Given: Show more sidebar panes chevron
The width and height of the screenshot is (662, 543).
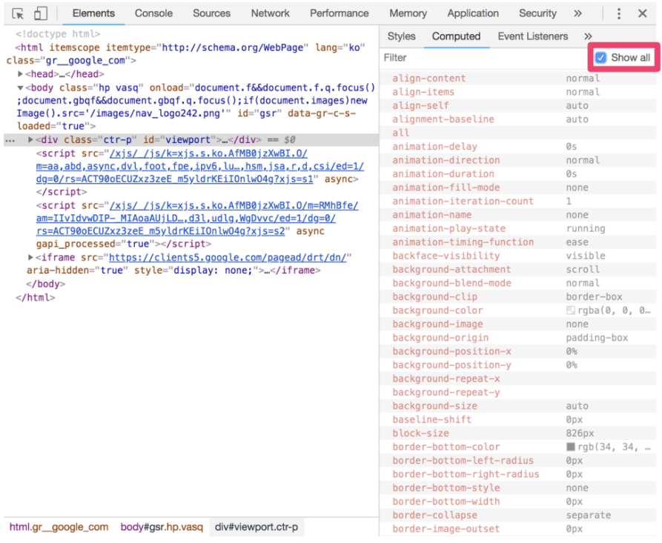Looking at the screenshot, I should tap(588, 36).
